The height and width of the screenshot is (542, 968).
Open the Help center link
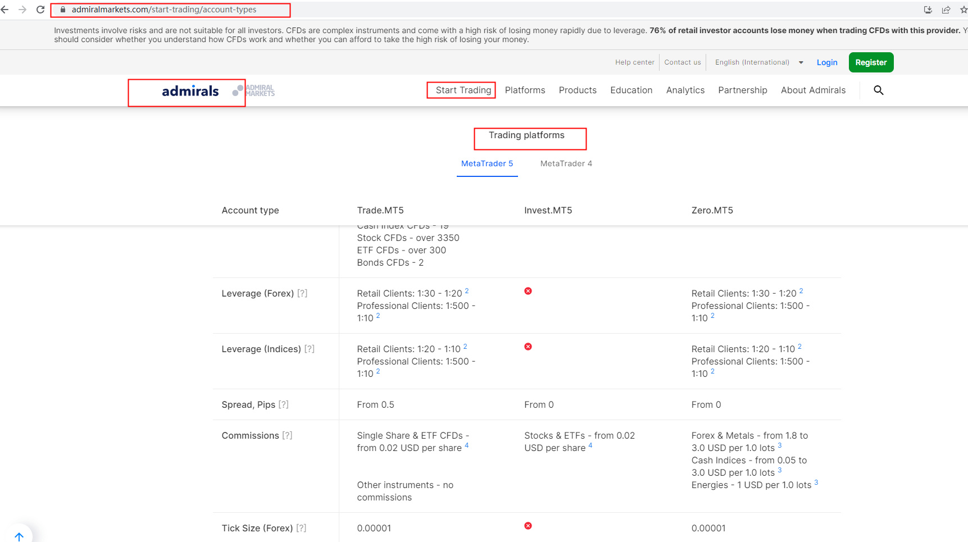point(634,62)
